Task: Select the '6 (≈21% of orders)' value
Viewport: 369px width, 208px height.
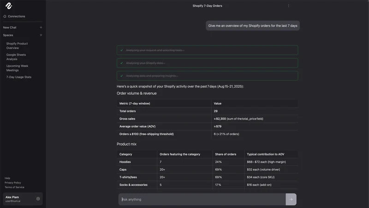Action: [x=226, y=134]
